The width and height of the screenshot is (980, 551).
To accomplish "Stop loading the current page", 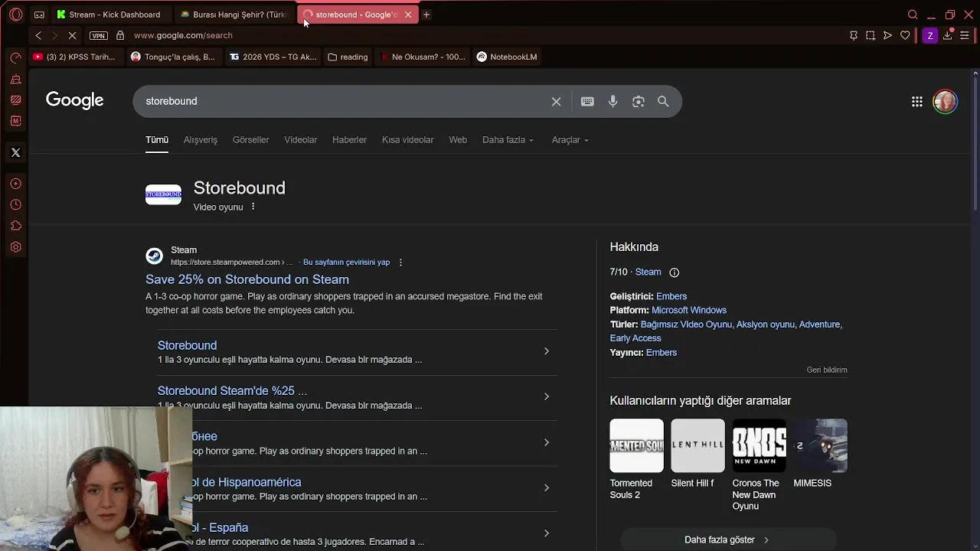I will [x=71, y=35].
